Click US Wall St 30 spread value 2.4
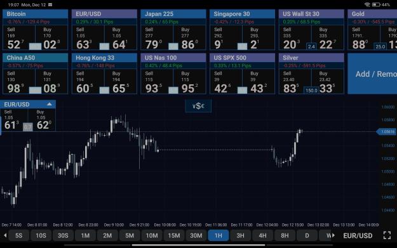This screenshot has width=397, height=248. coord(311,46)
